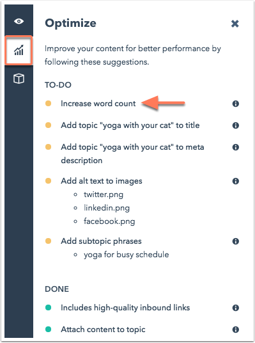Select the linkedin.png image item
Image resolution: width=255 pixels, height=343 pixels.
107,208
